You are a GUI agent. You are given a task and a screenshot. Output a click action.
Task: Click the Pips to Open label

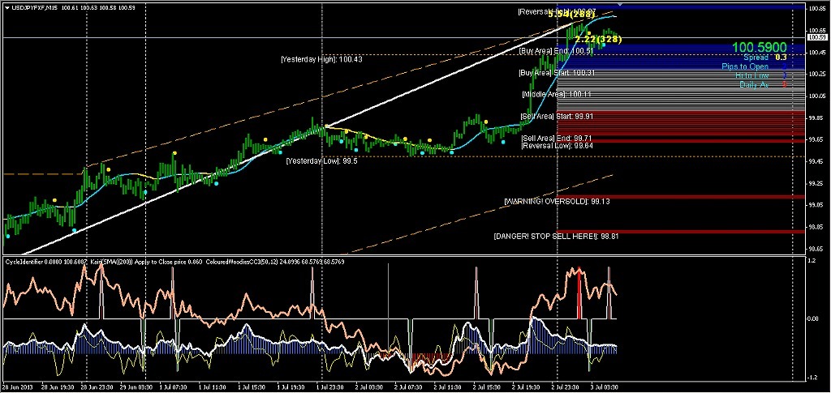745,66
